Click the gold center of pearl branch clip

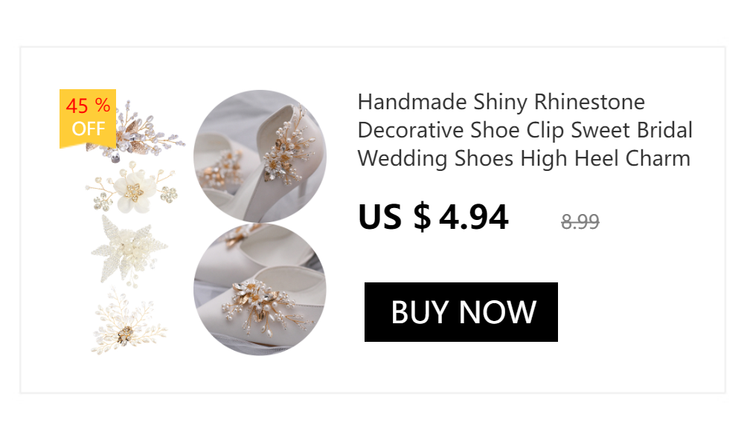click(125, 334)
